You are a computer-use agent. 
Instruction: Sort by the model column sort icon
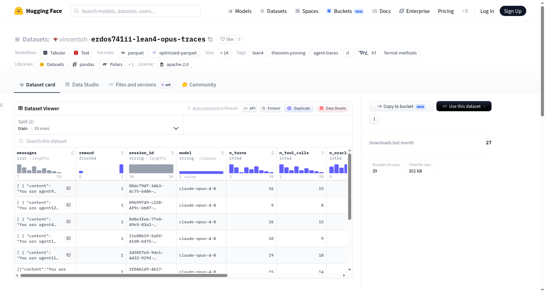click(x=222, y=153)
